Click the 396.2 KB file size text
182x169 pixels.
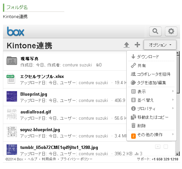coord(124,154)
